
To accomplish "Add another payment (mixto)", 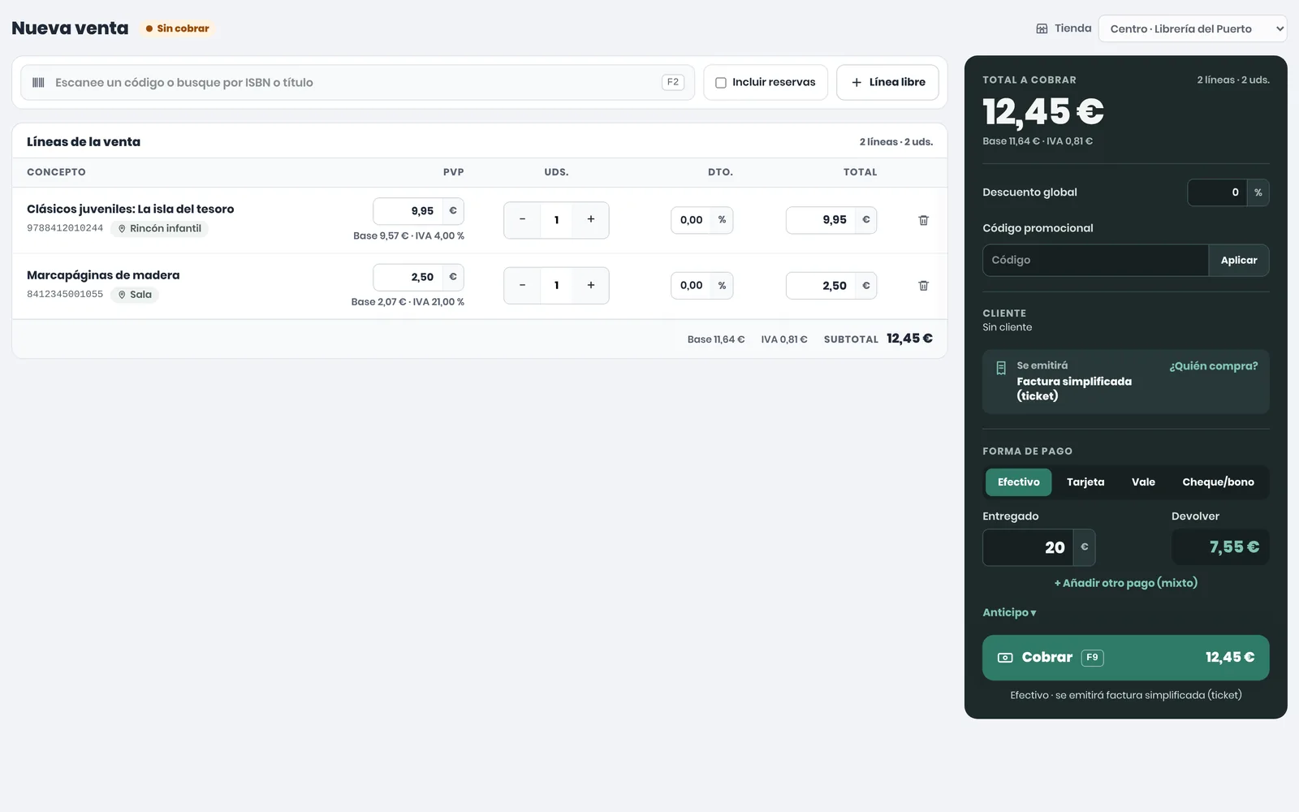I will tap(1125, 583).
